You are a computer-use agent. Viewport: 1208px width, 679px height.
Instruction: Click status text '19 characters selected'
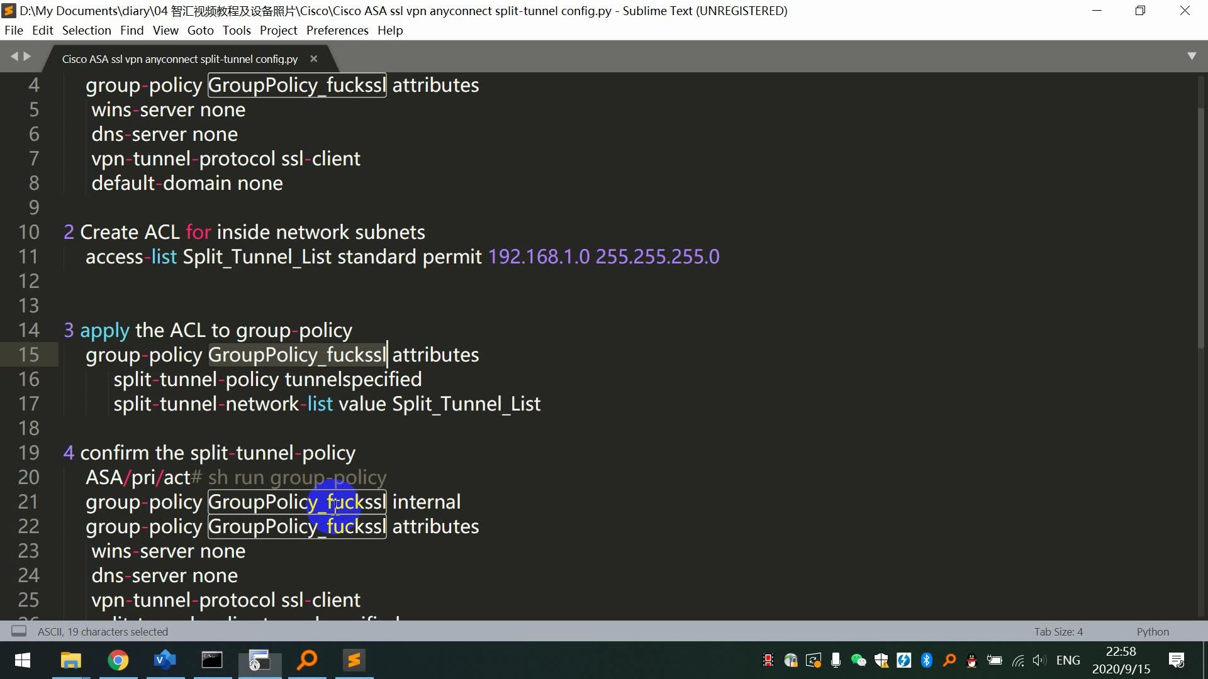[x=118, y=632]
